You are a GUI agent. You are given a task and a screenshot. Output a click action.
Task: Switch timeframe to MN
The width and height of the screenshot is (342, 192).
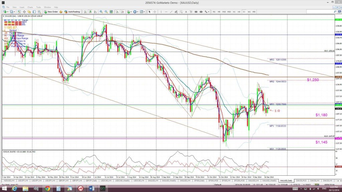[x=254, y=12]
